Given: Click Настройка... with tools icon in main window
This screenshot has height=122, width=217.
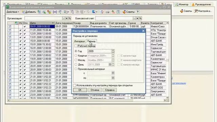Looking at the screenshot, I should pos(203,11).
